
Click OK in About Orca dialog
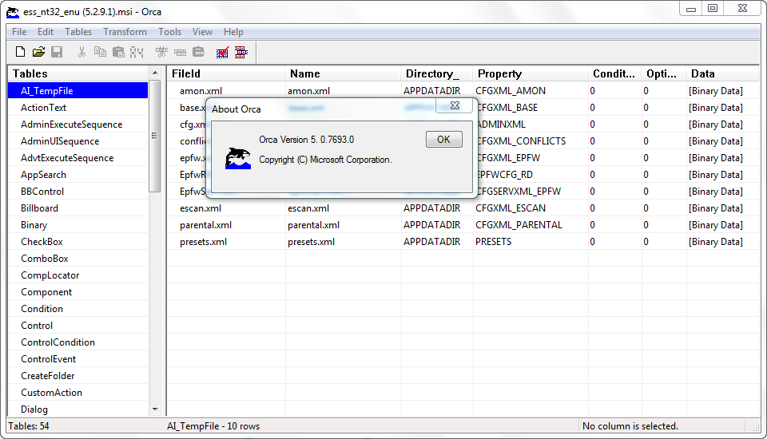pos(443,140)
